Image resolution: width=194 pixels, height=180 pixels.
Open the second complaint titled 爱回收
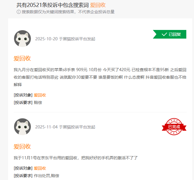(x=22, y=147)
